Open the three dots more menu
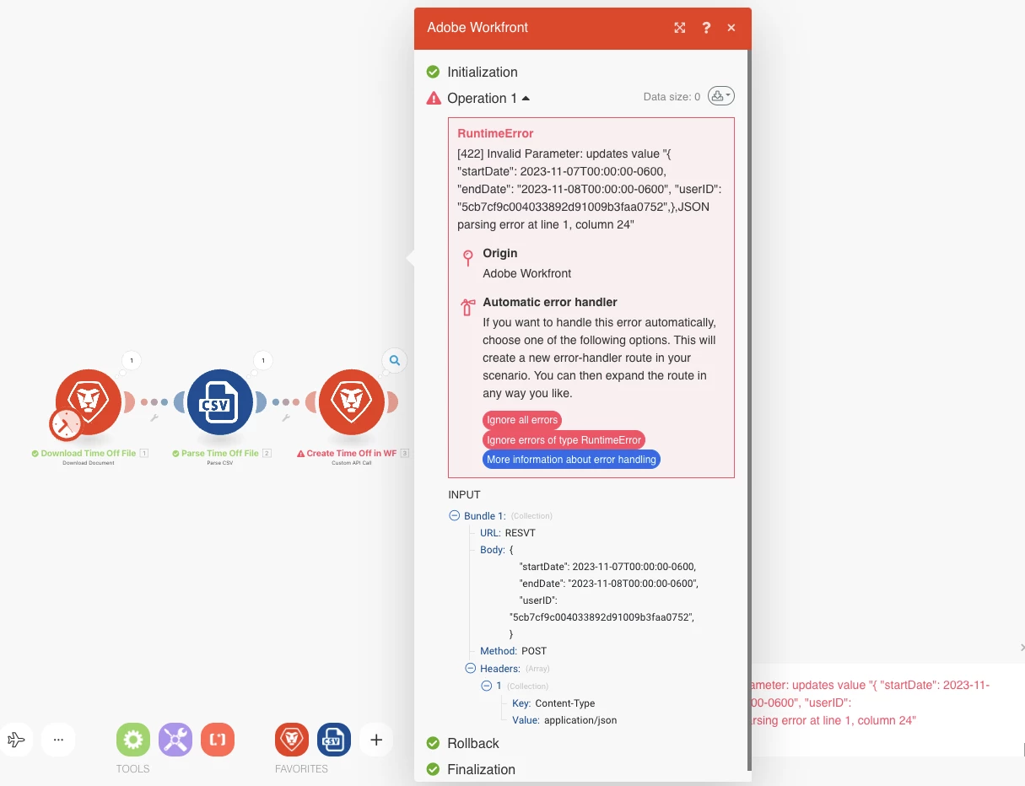1025x786 pixels. click(58, 740)
